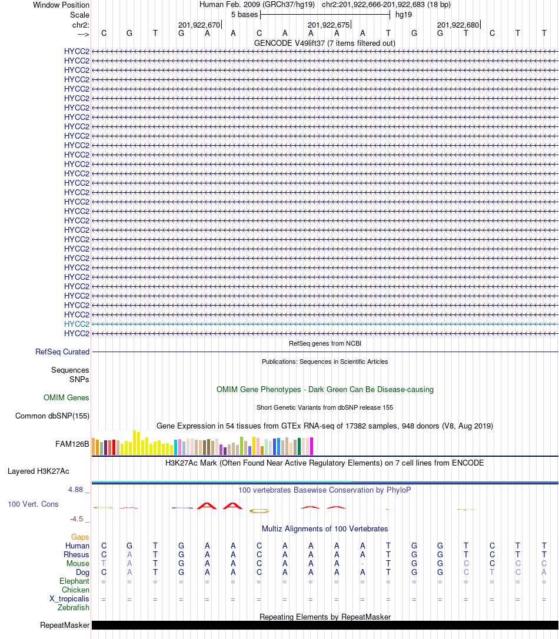Open the GTEx Gene Expression track title

coord(325,426)
